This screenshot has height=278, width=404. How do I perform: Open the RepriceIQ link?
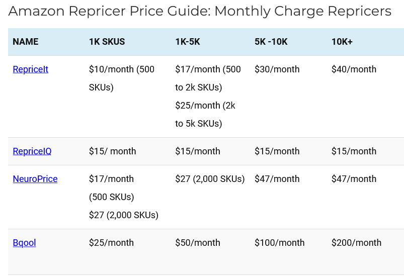pos(32,151)
